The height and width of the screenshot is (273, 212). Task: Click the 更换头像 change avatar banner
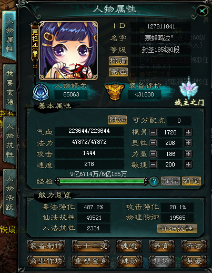(35, 43)
